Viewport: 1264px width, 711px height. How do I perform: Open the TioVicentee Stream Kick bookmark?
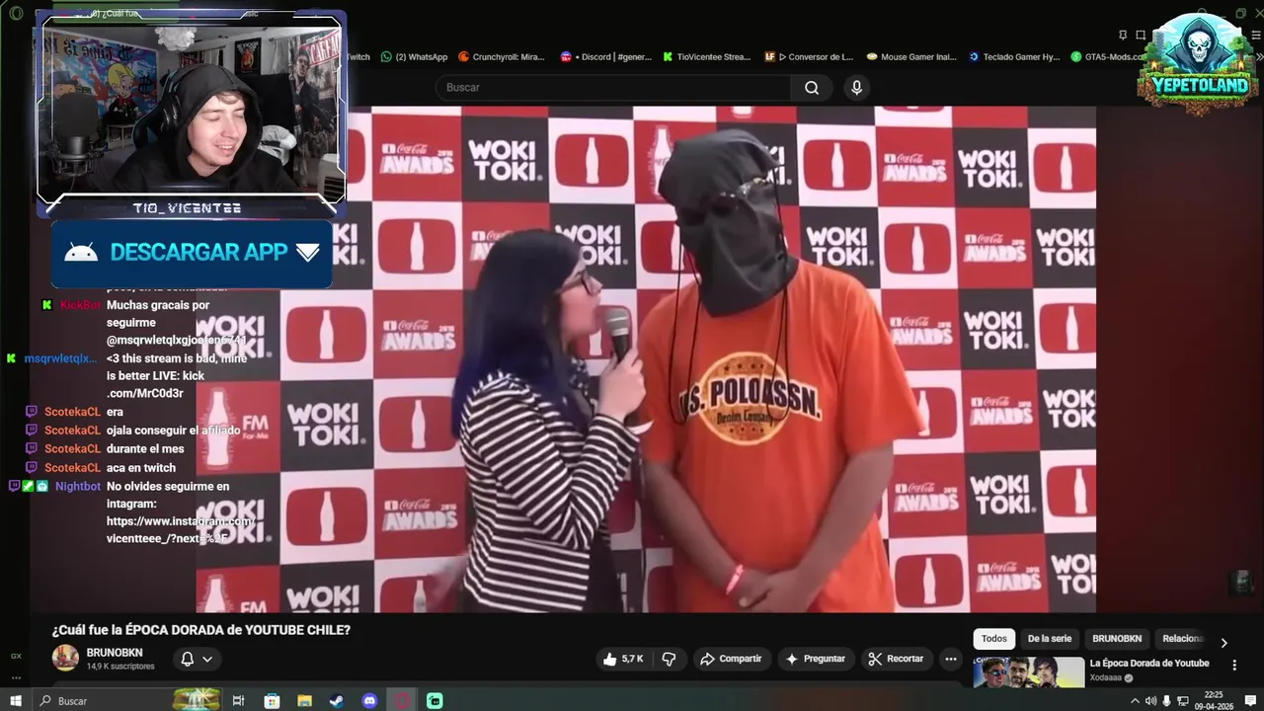707,57
